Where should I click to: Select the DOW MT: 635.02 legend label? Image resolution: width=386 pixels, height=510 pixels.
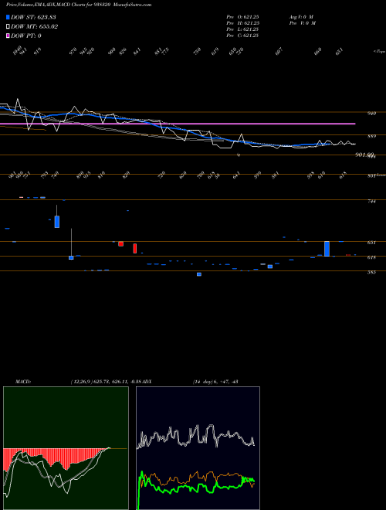tap(35, 27)
